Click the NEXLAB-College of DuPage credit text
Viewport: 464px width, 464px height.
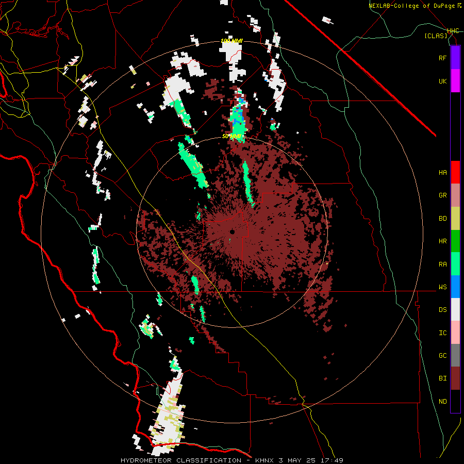tap(411, 6)
